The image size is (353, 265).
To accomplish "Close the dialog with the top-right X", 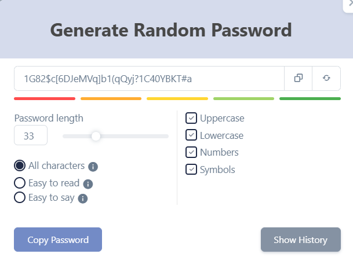I will point(350,3).
